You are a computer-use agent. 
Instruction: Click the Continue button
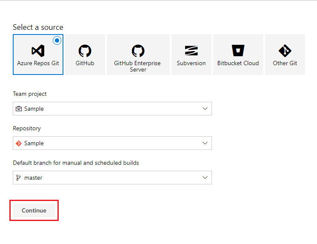(34, 210)
